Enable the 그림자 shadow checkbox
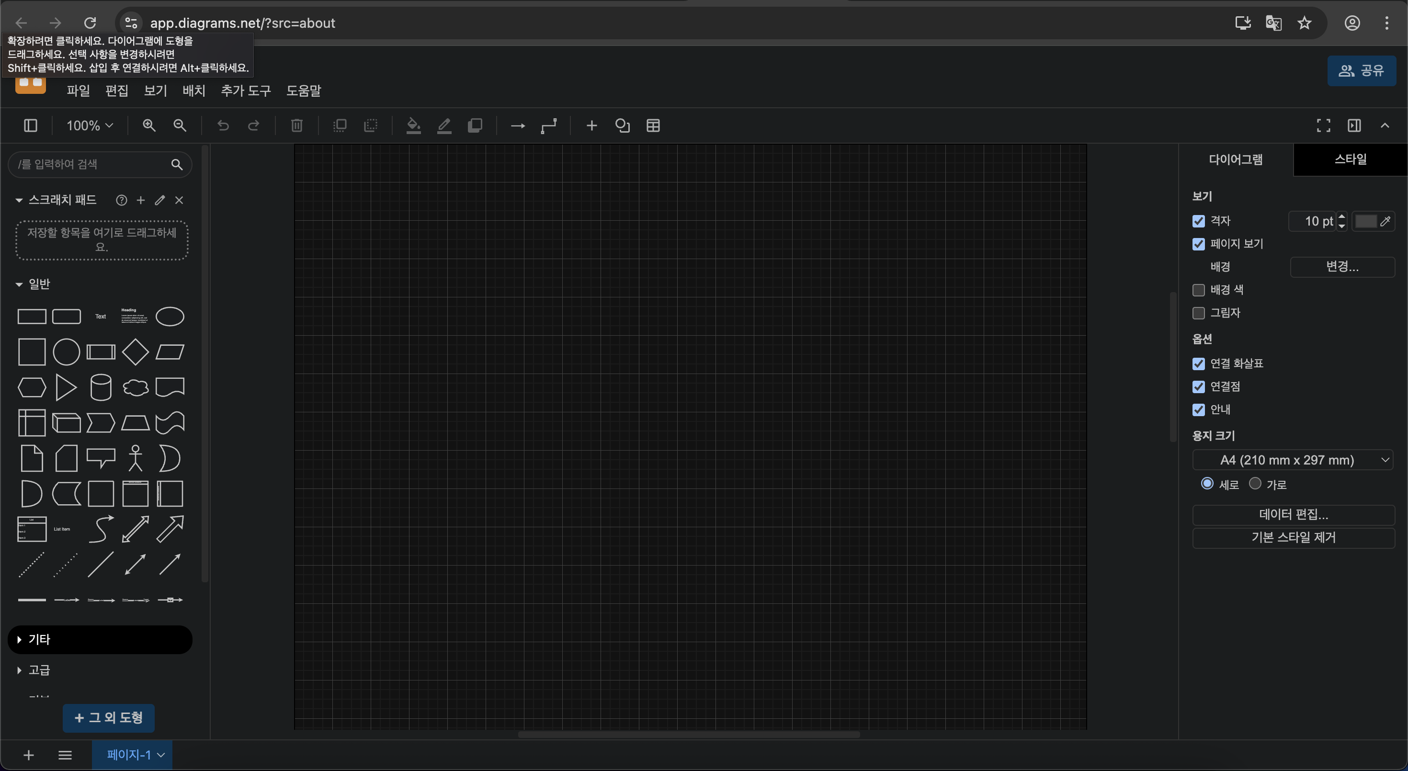This screenshot has height=771, width=1408. [x=1198, y=313]
